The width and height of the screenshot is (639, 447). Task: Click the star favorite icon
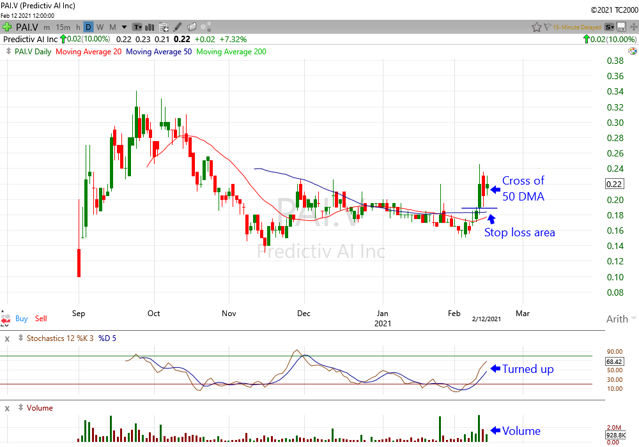click(536, 27)
